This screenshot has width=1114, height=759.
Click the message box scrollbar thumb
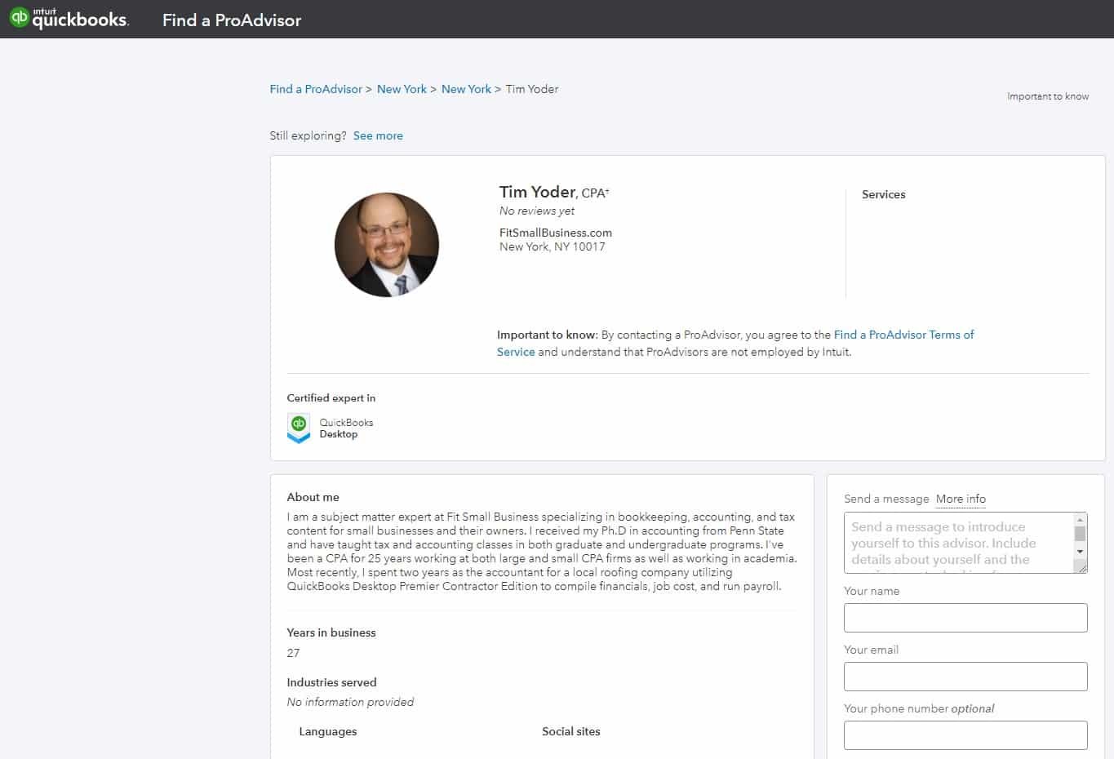point(1081,534)
